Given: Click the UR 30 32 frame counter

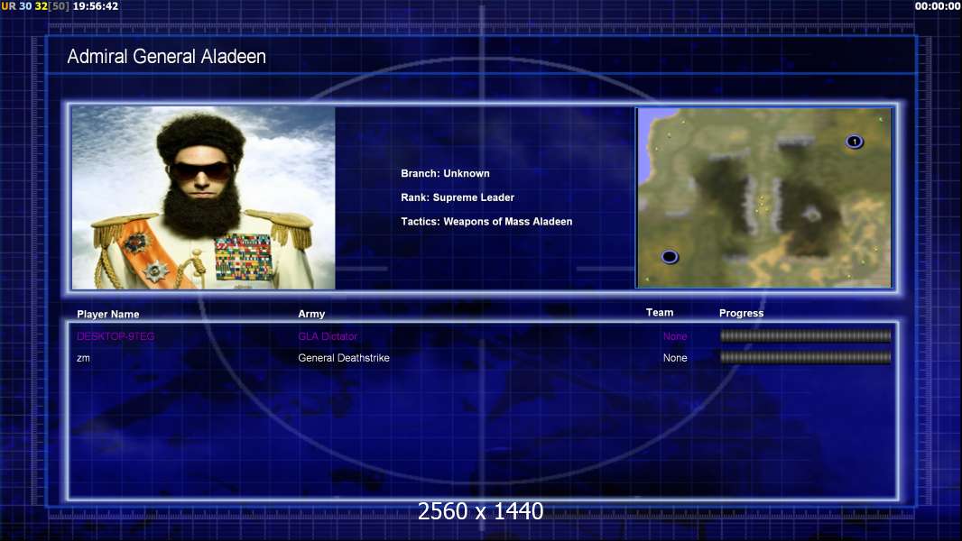Looking at the screenshot, I should (x=35, y=6).
